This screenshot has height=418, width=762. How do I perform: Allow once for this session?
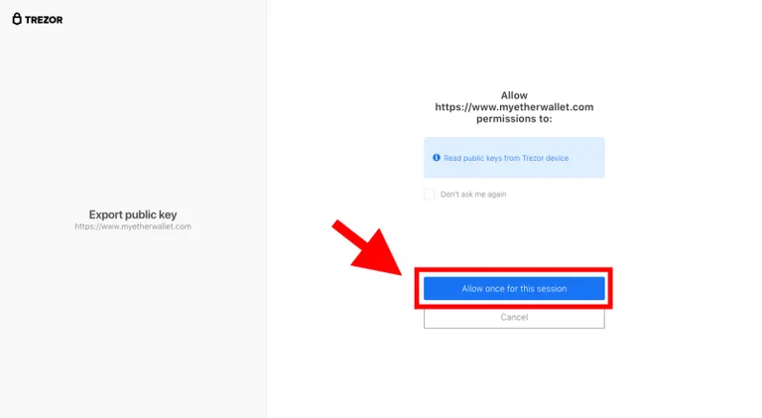[514, 288]
